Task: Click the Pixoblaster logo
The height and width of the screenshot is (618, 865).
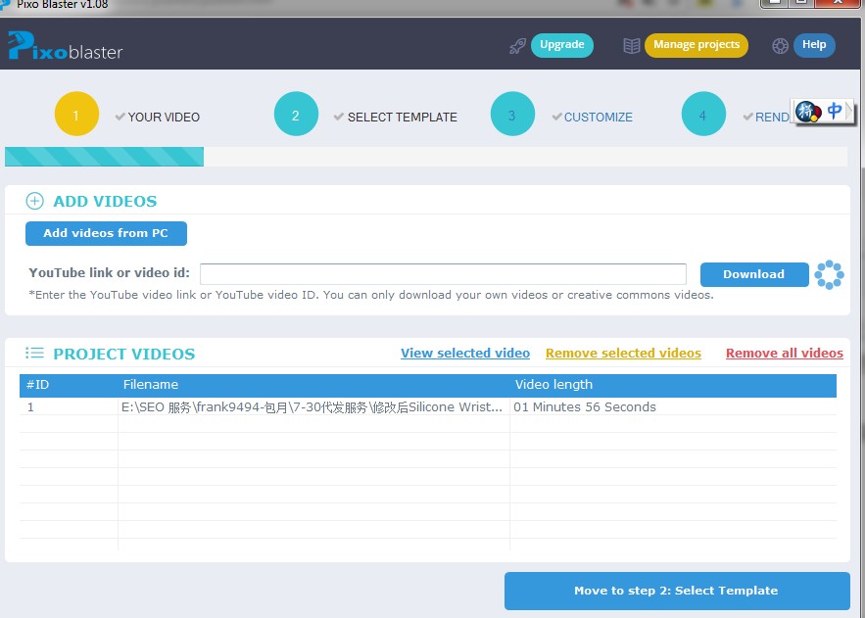Action: (x=65, y=46)
